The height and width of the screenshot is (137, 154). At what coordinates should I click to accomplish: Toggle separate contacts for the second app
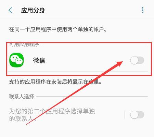[x=137, y=115]
